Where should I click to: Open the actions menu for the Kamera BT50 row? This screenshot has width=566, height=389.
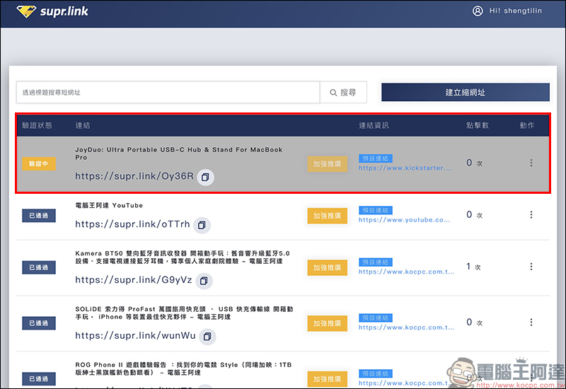pos(531,267)
